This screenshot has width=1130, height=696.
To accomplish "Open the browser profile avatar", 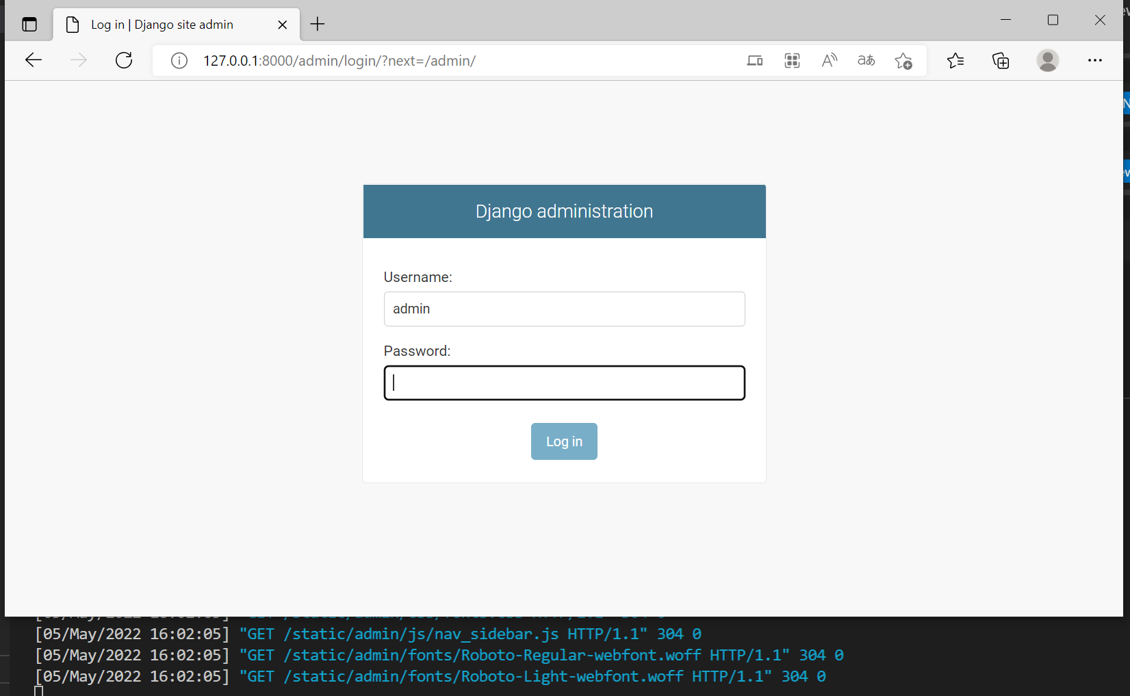I will point(1048,60).
